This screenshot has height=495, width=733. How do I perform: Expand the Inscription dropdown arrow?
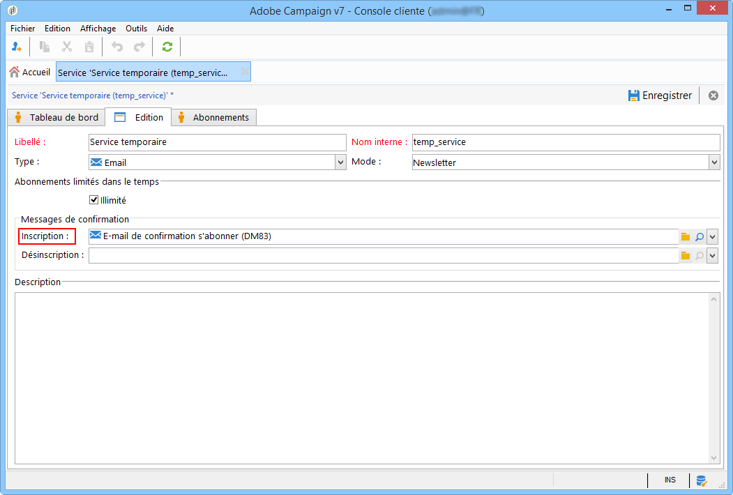(713, 237)
